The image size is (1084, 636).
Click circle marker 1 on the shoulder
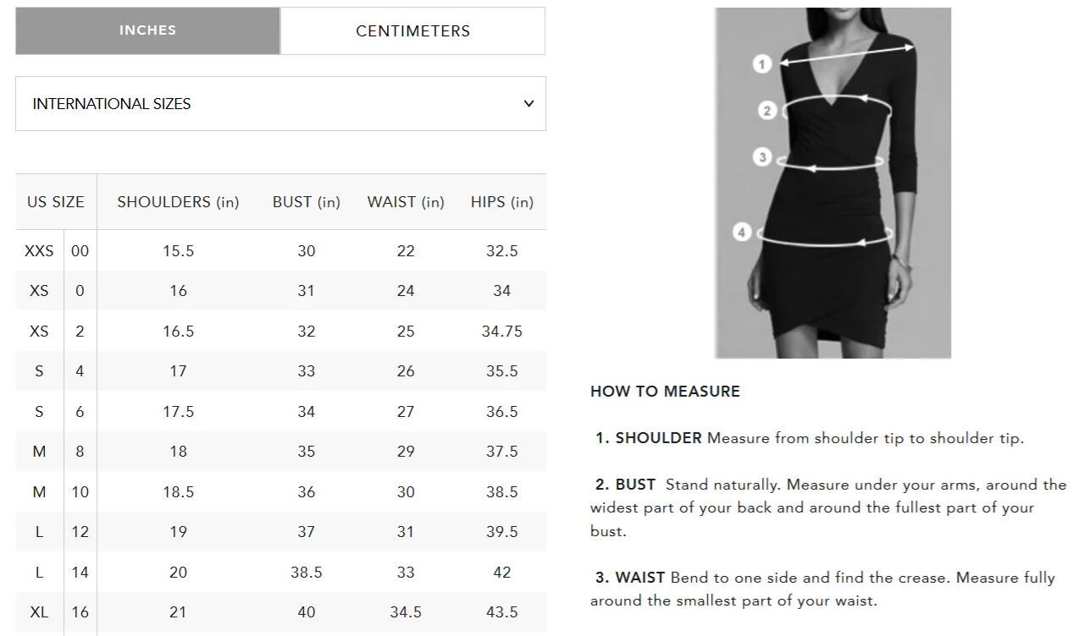click(x=762, y=63)
